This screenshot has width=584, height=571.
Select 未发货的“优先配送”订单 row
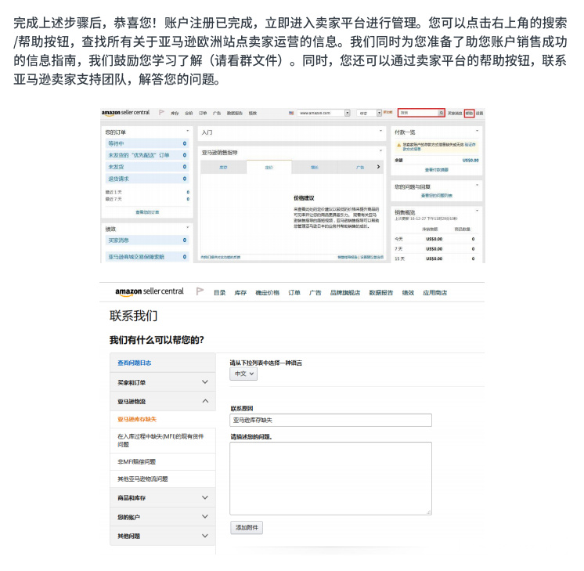tap(147, 155)
